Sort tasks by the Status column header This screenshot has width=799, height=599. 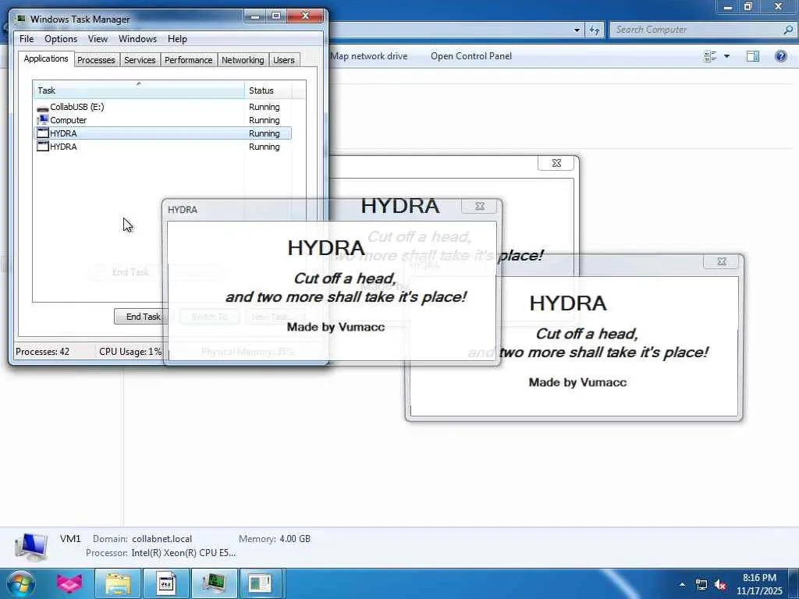click(x=268, y=90)
